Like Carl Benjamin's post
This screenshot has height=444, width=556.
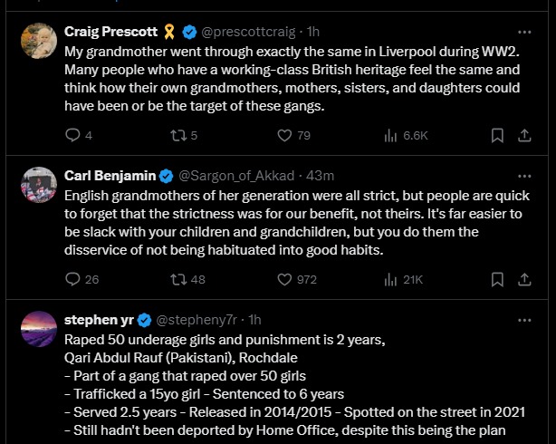pyautogui.click(x=284, y=279)
